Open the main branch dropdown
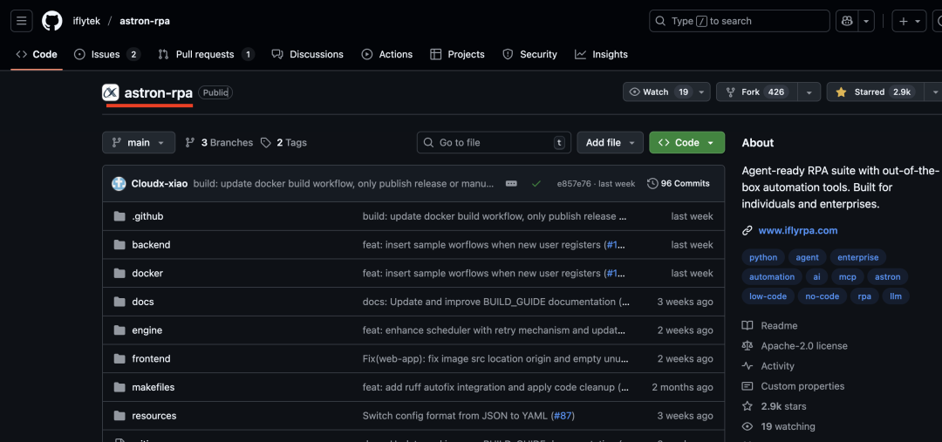 [139, 143]
